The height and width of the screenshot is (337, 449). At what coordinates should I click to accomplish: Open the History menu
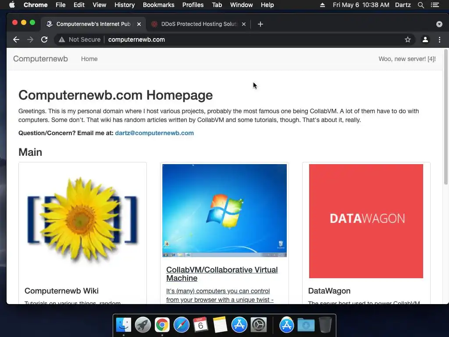125,5
